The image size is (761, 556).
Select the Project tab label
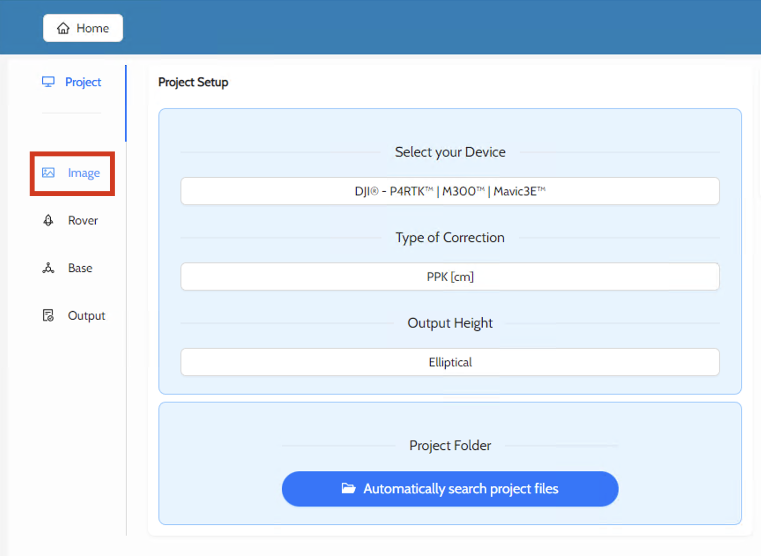pos(83,82)
